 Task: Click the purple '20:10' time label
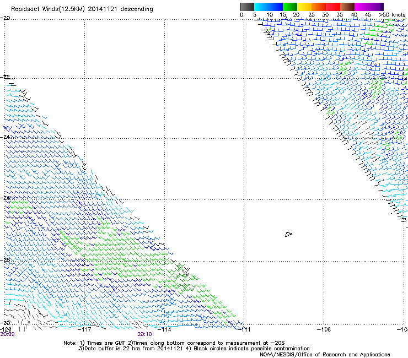point(144,334)
